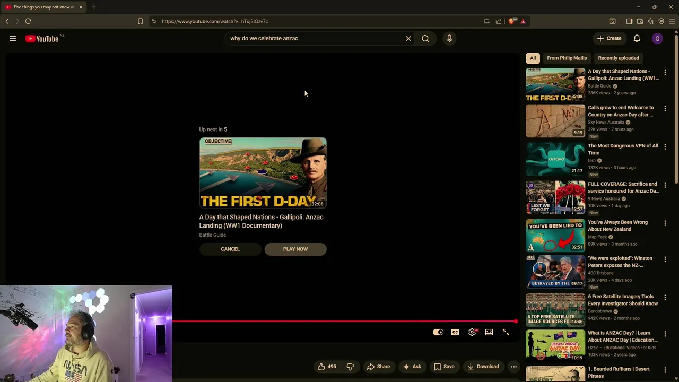Viewport: 679px width, 382px height.
Task: Open the browser main menu
Action: tap(672, 21)
